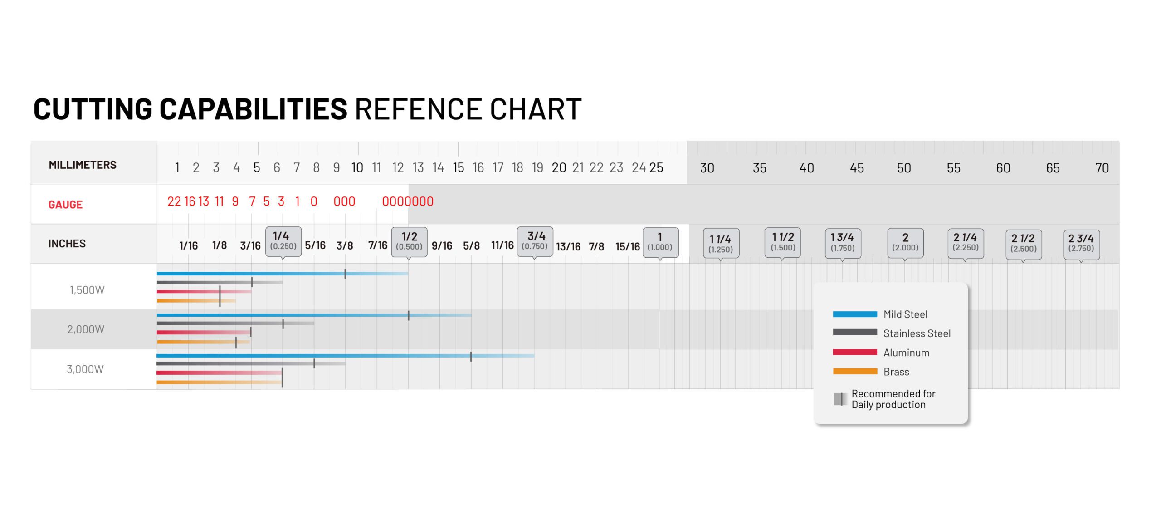Click the 2,000W aluminum red bar
Image resolution: width=1161 pixels, height=505 pixels.
click(x=204, y=333)
